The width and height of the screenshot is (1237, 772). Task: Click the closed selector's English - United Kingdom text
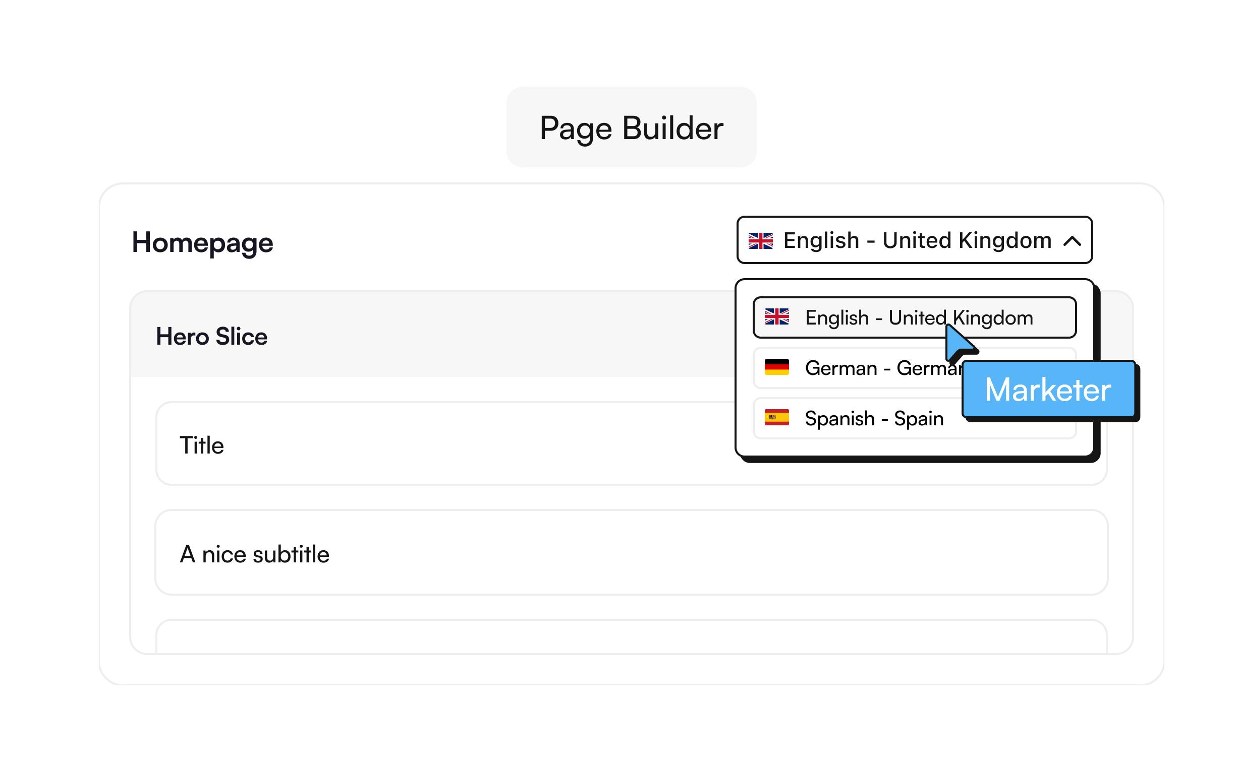[917, 240]
